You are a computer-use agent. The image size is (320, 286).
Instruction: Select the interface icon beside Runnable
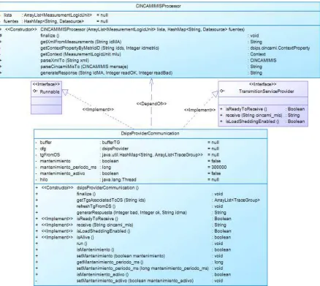click(x=35, y=91)
